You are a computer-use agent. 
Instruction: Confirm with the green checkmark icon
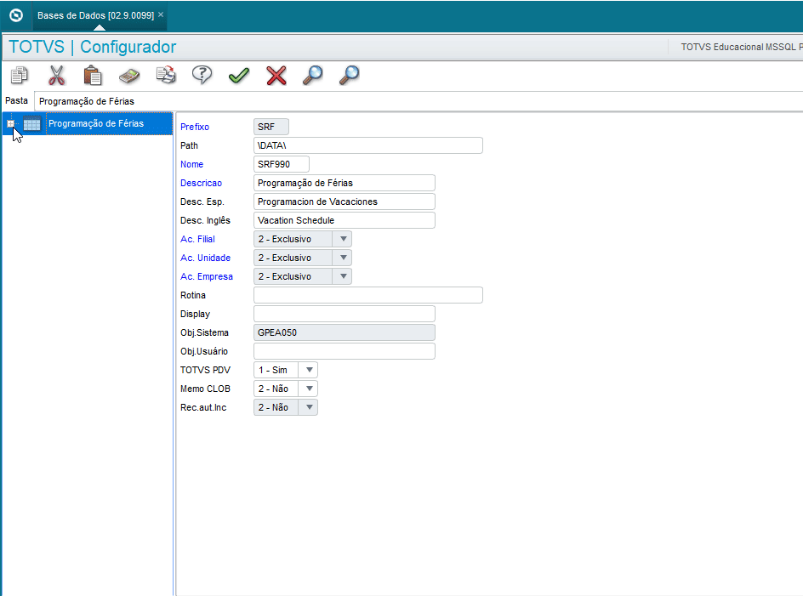coord(239,76)
